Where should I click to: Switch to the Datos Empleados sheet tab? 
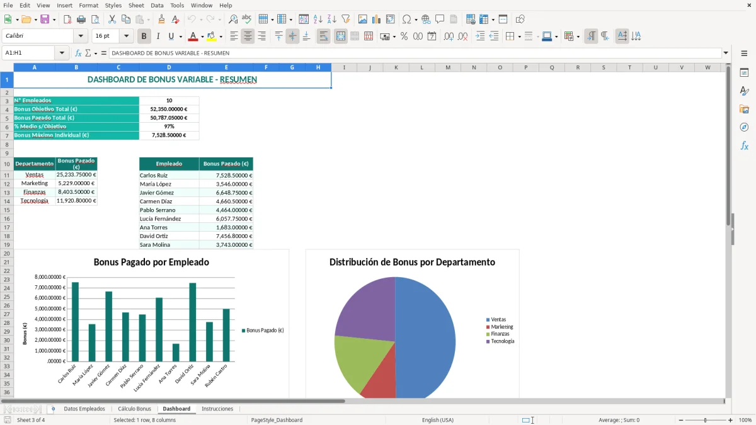coord(84,409)
